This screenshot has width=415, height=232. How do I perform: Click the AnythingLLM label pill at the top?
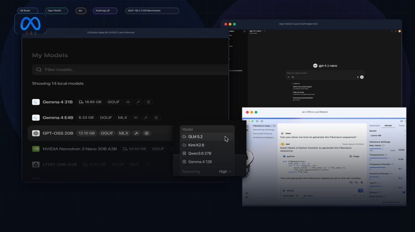[105, 11]
